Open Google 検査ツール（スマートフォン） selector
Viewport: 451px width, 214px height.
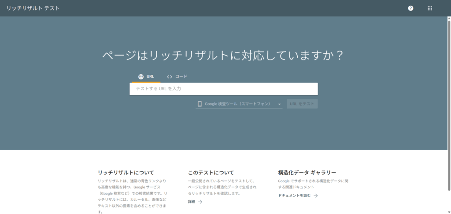[239, 104]
